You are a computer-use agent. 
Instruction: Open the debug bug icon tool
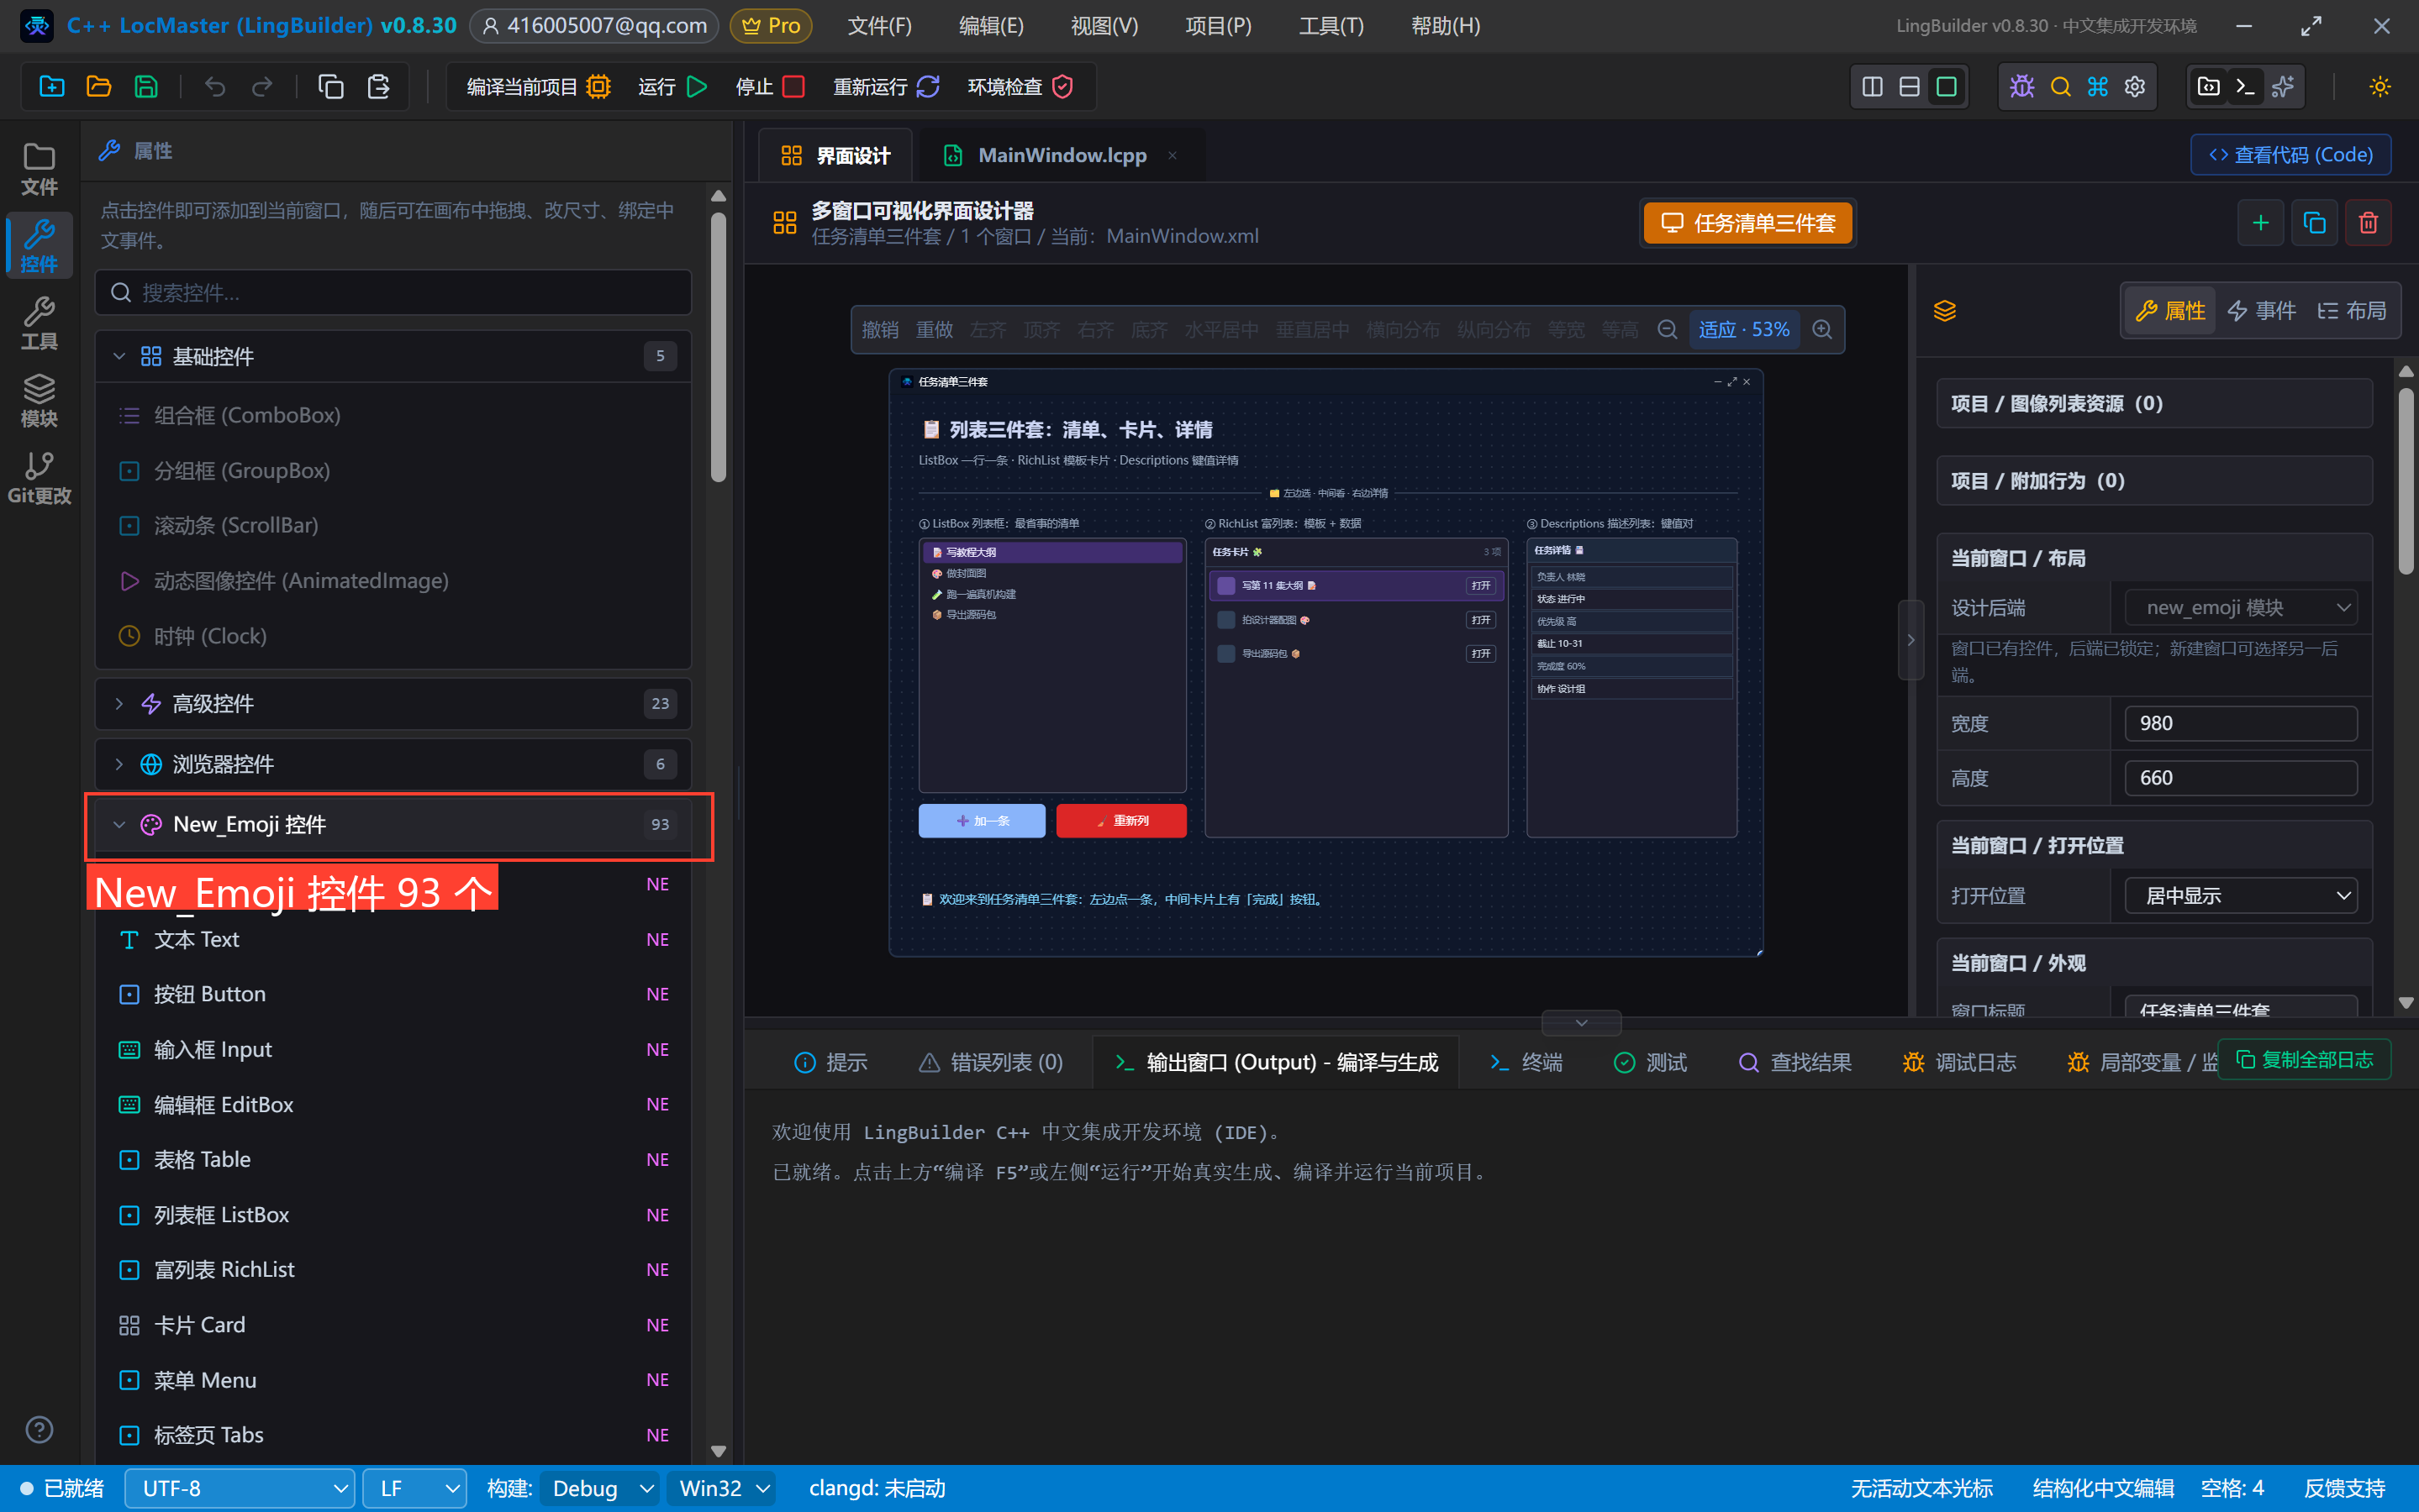click(x=2021, y=87)
